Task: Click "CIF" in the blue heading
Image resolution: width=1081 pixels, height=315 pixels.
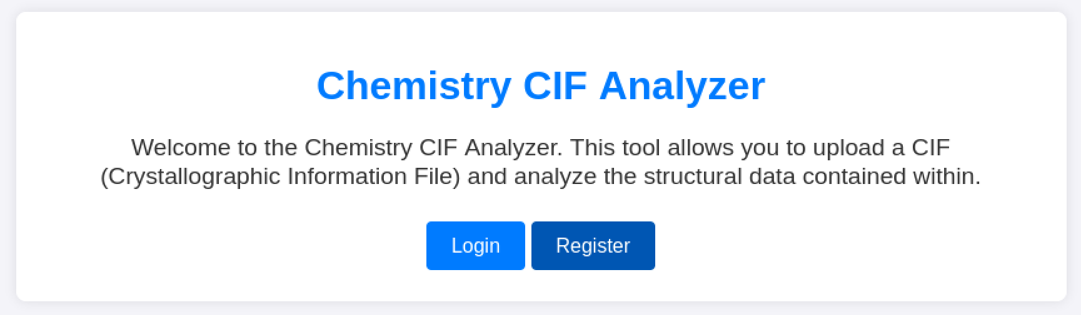Action: (x=555, y=85)
